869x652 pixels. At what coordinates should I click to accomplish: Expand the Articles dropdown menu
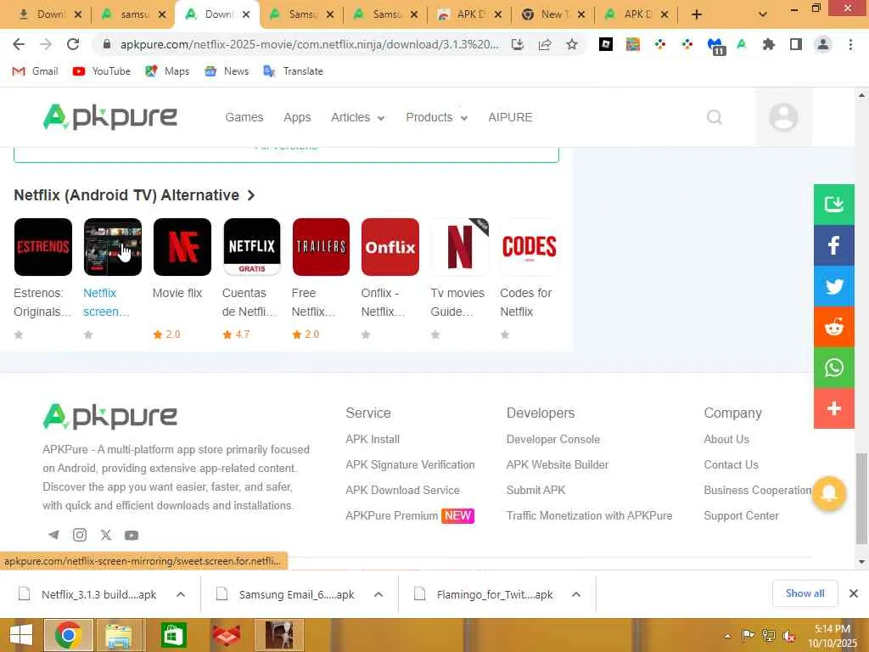[x=357, y=117]
